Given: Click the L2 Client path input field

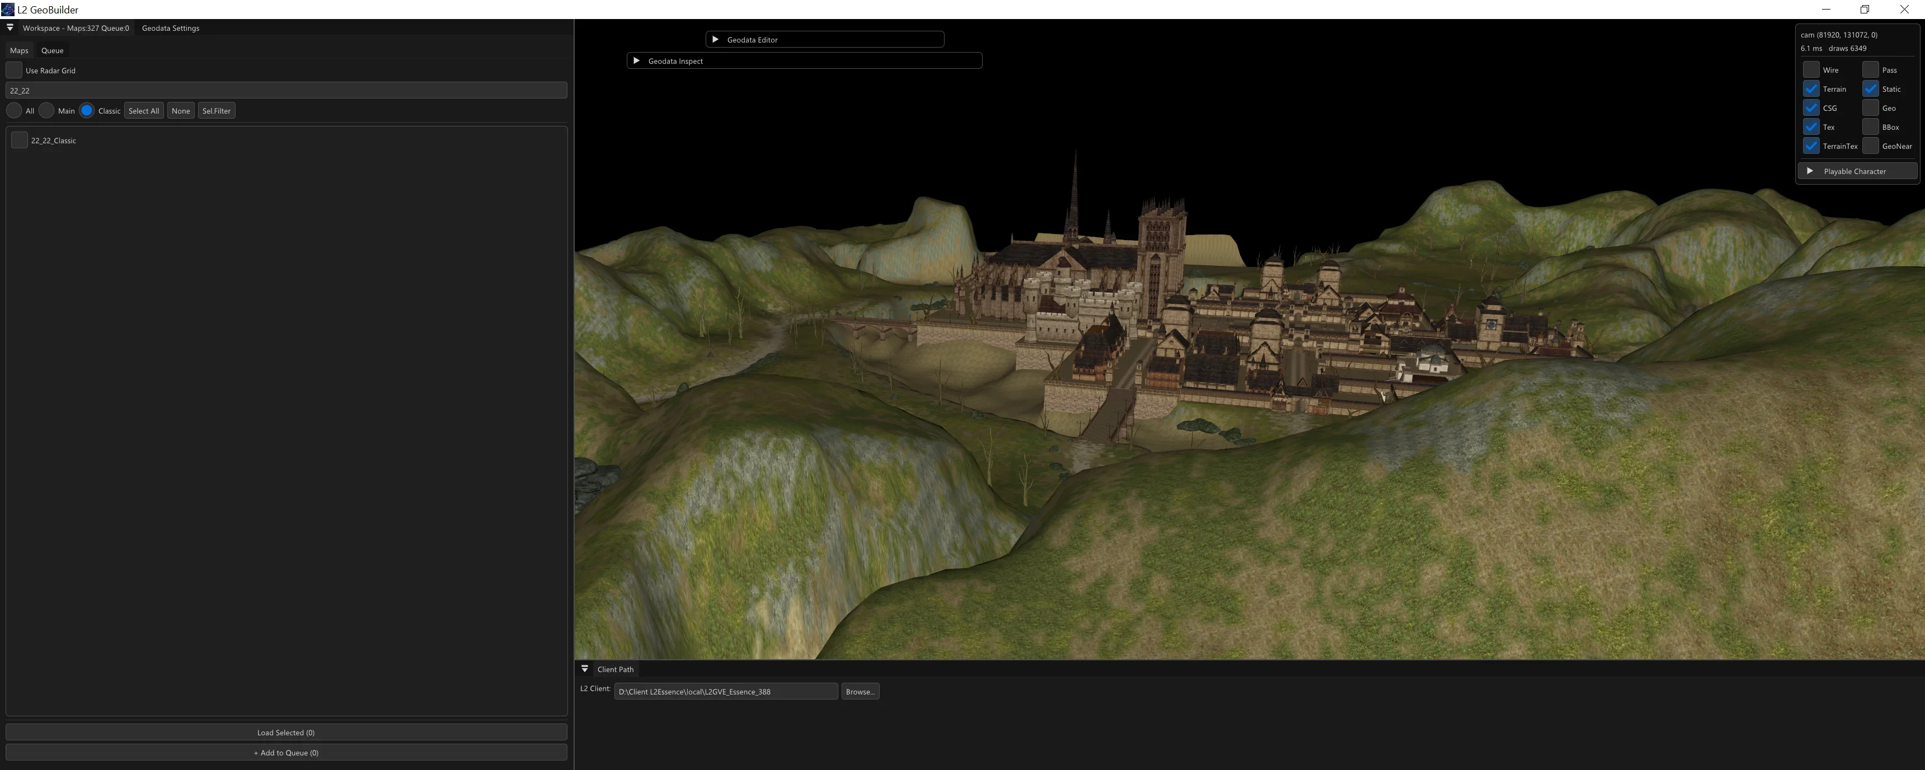Looking at the screenshot, I should click(726, 692).
